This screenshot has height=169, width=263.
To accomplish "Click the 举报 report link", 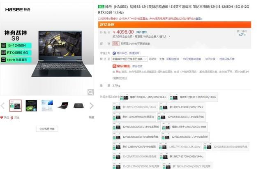I will tap(91, 118).
